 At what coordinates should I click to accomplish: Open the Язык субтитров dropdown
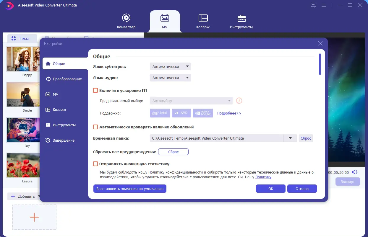click(x=170, y=66)
